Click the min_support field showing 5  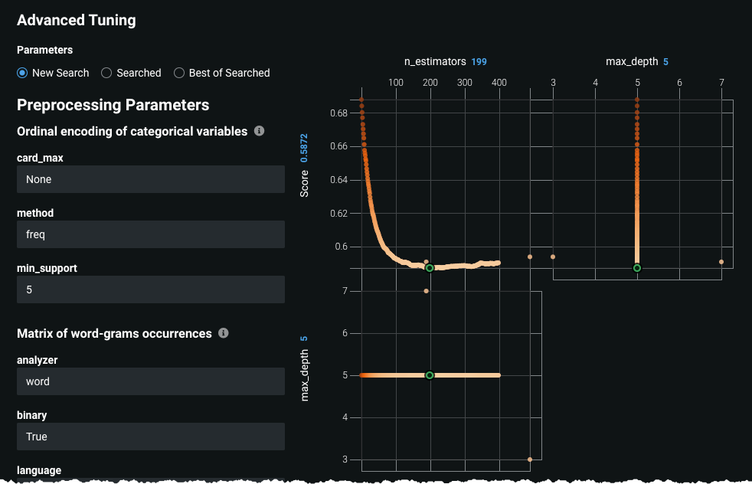pos(150,289)
